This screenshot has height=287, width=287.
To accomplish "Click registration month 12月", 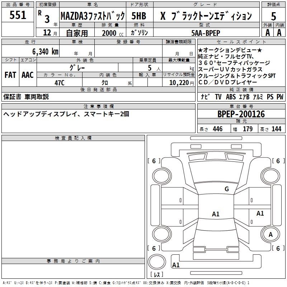I will tap(50, 33).
